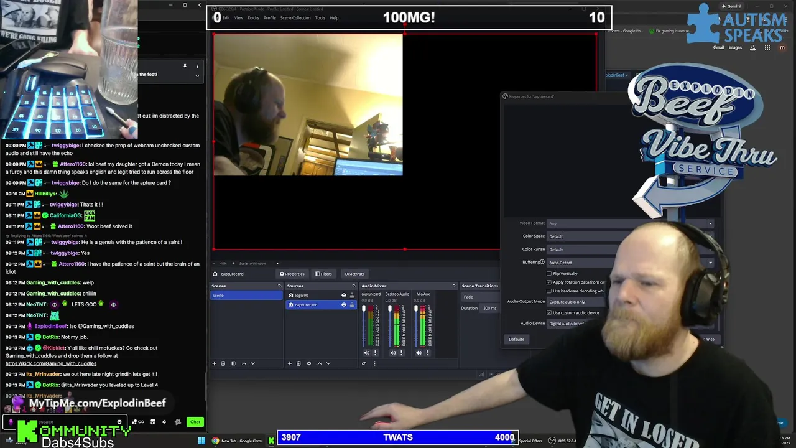
Task: Enable the Flip Vertically checkbox
Action: 549,274
